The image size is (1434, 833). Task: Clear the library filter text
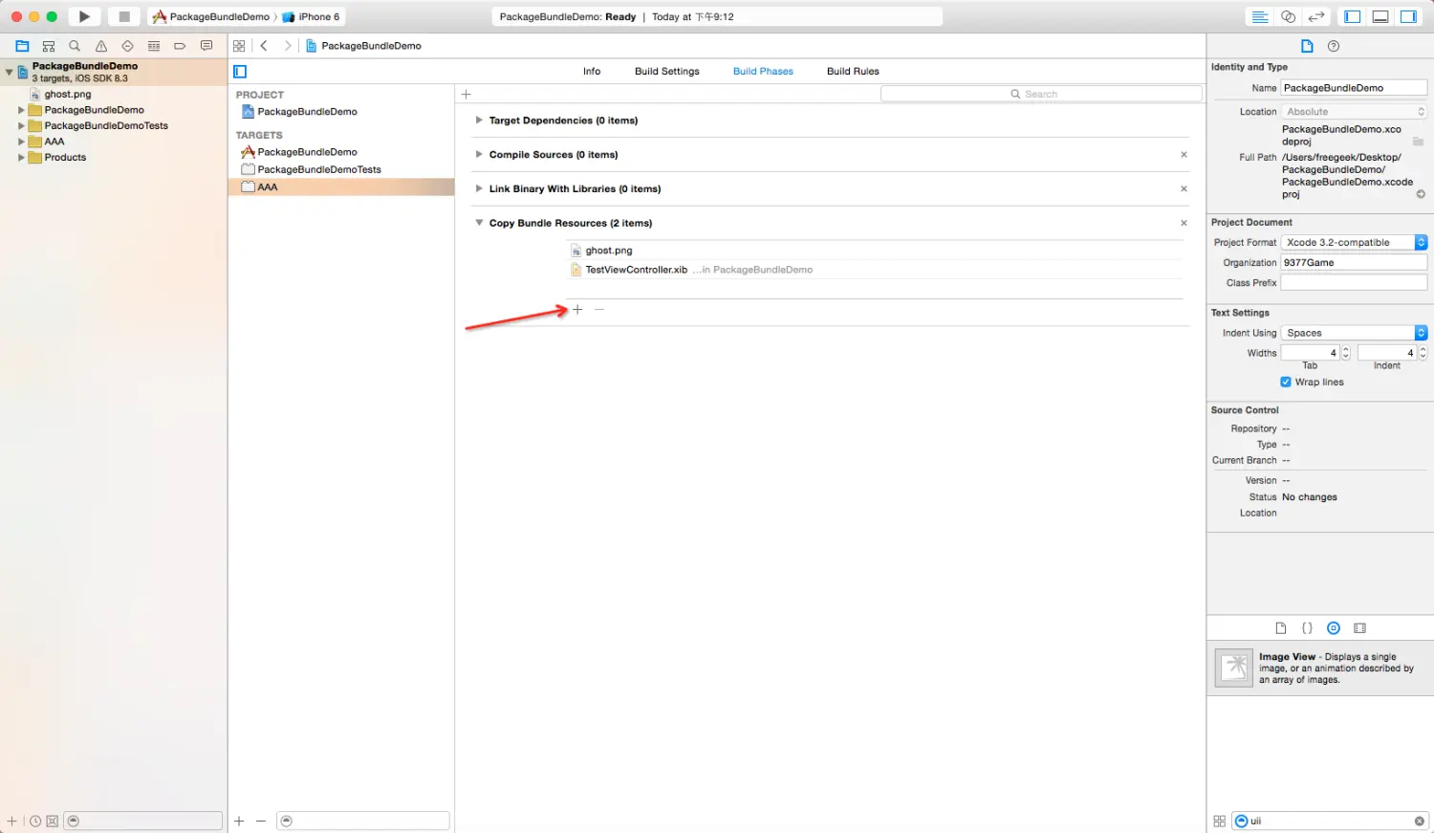[1420, 822]
